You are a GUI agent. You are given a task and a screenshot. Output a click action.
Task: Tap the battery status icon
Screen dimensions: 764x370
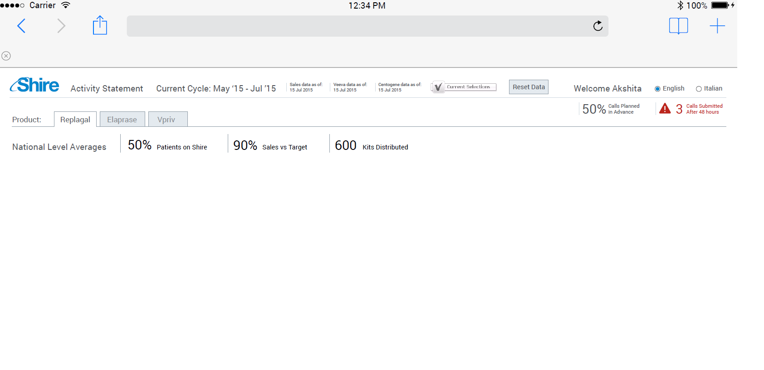(x=720, y=5)
